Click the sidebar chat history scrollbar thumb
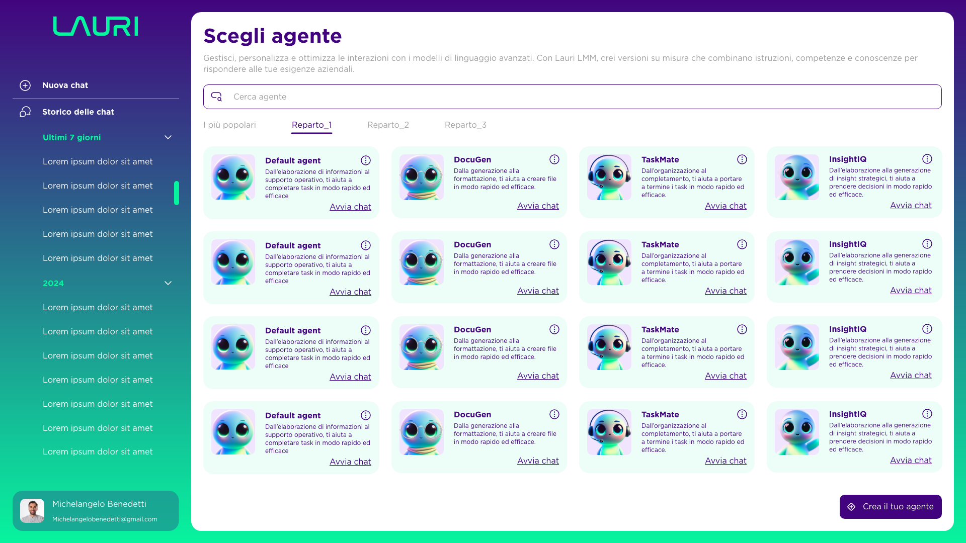Image resolution: width=966 pixels, height=543 pixels. [177, 193]
